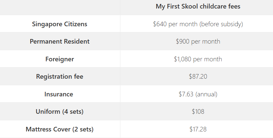Click the word Resident in second row
This screenshot has height=138, width=273.
pos(77,41)
